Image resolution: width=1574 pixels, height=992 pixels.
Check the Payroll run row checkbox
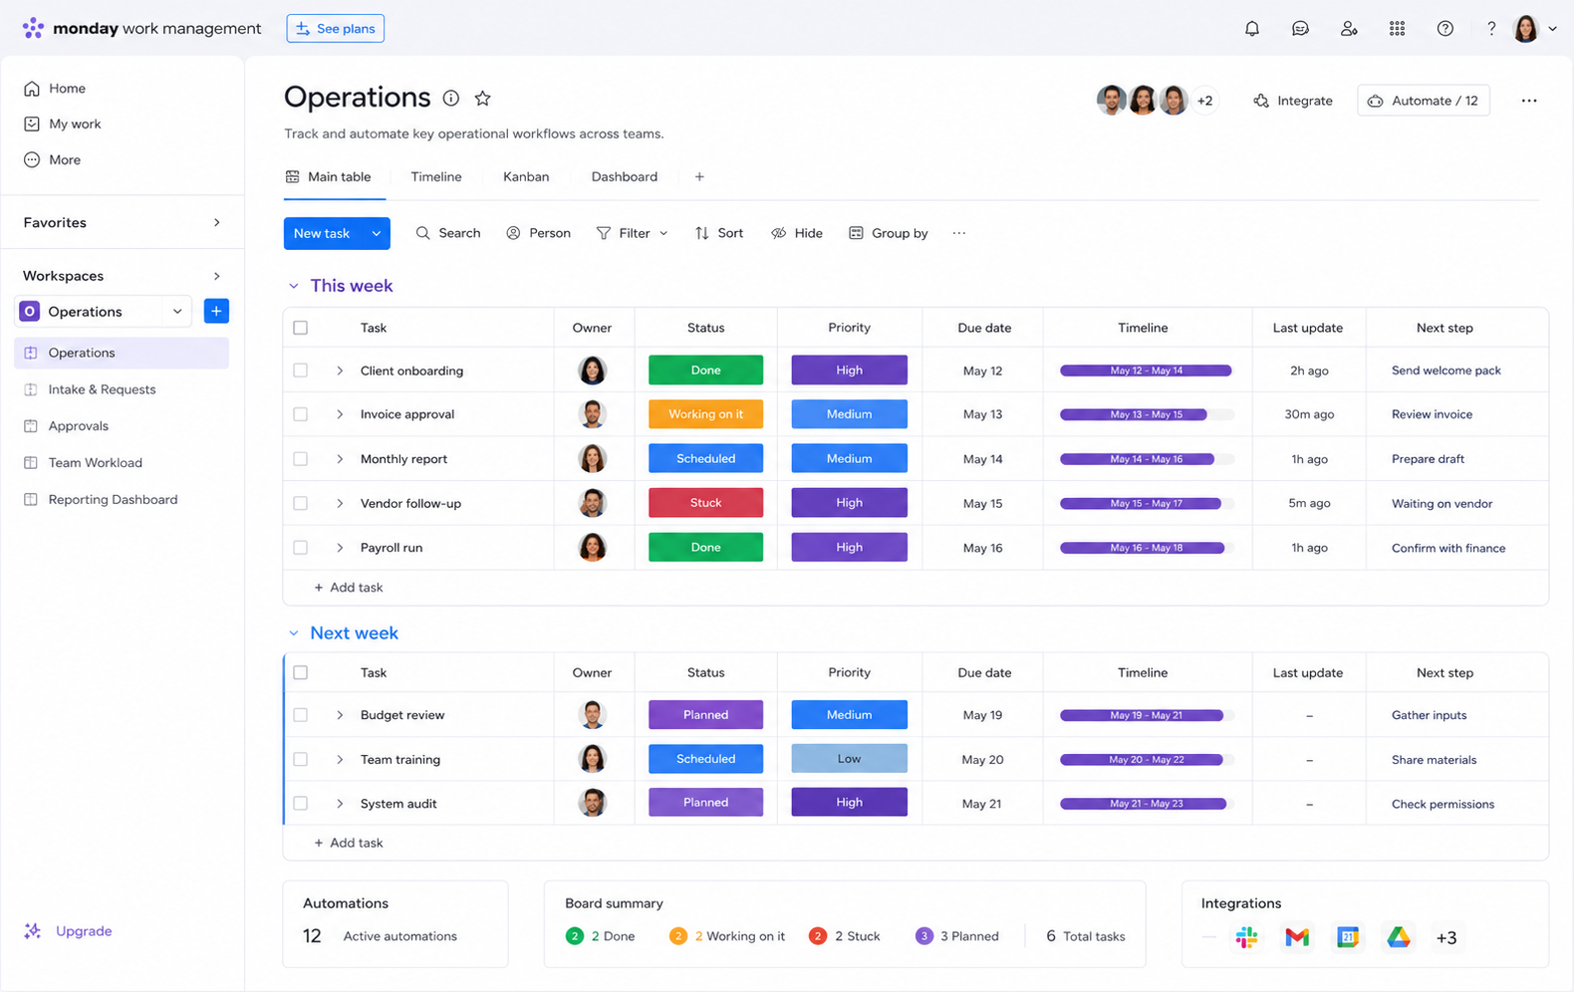pos(301,548)
